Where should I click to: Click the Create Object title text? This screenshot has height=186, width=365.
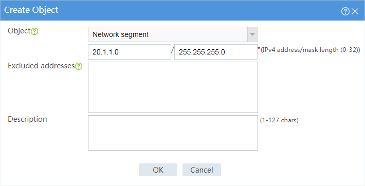[31, 10]
